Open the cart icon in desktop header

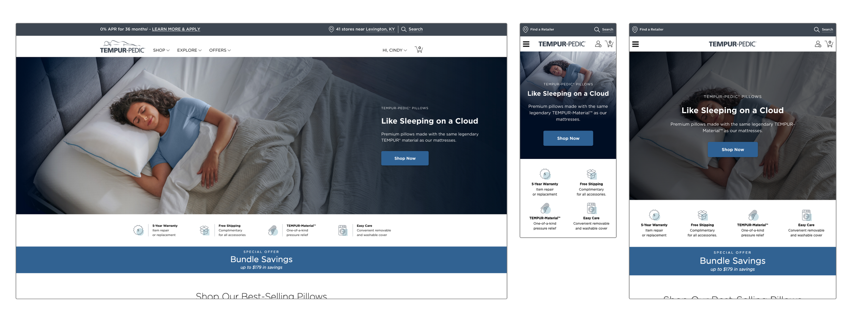419,50
